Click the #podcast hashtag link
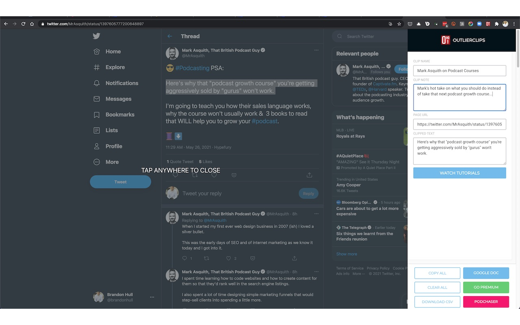 tap(264, 121)
